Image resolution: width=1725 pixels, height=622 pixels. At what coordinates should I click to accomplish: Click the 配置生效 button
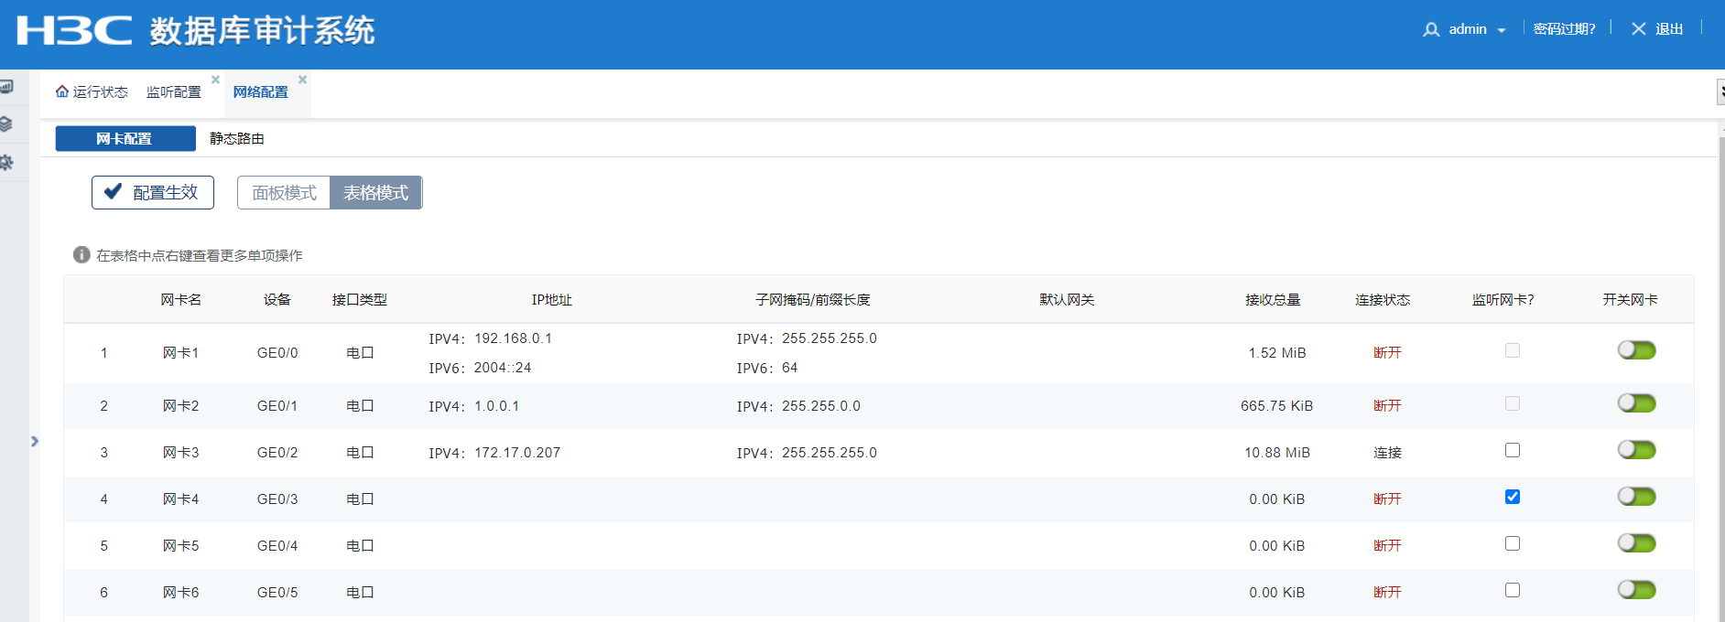click(x=153, y=192)
